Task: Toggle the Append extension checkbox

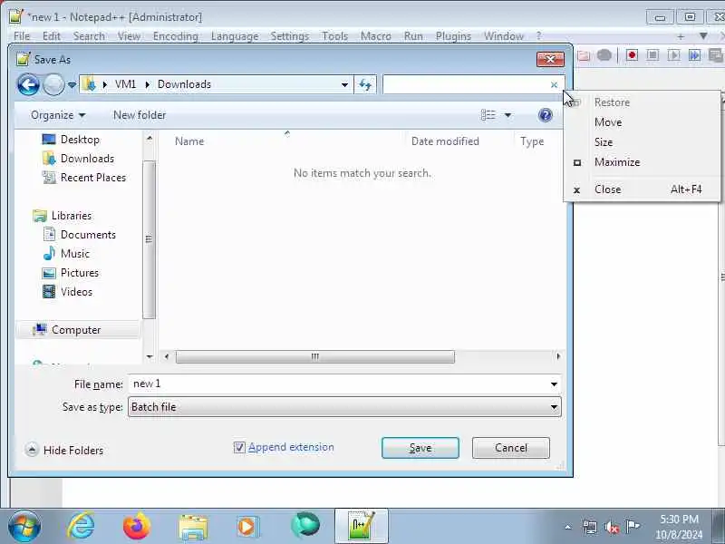Action: click(x=239, y=447)
